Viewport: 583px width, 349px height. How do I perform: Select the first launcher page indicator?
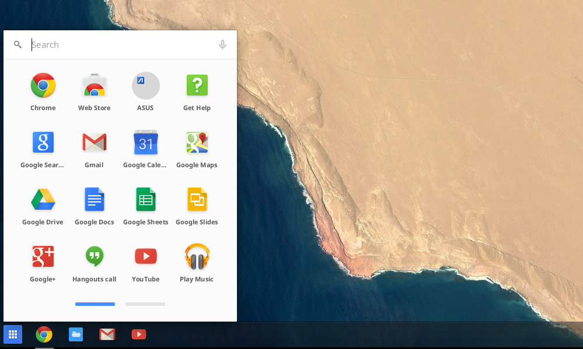click(95, 304)
